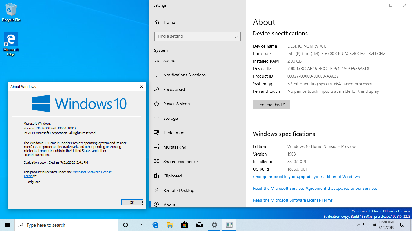This screenshot has height=231, width=412.
Task: Select the Microsoft Edge desktop shortcut
Action: pos(11,44)
